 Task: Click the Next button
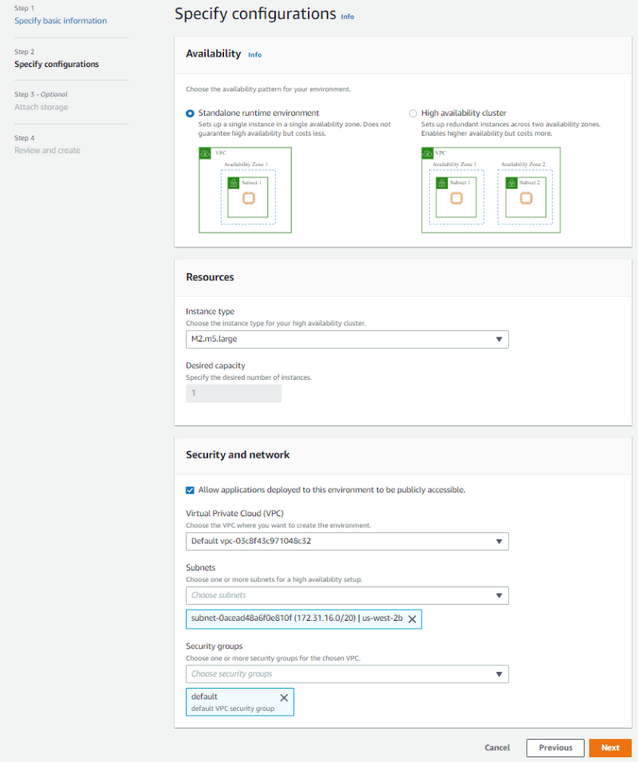(610, 748)
